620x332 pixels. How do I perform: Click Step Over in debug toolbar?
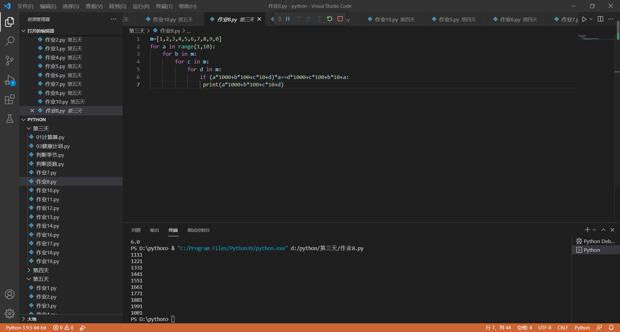(x=298, y=19)
